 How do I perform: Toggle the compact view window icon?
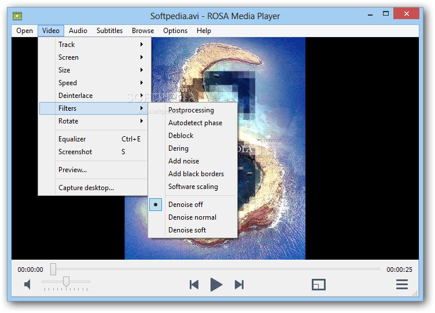(319, 285)
